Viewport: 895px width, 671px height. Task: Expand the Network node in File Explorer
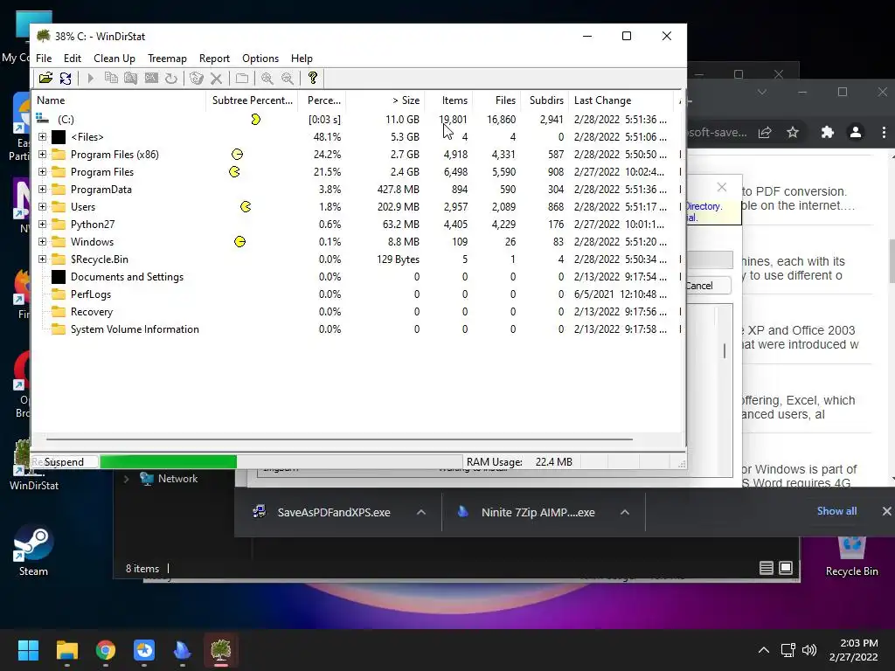coord(126,479)
